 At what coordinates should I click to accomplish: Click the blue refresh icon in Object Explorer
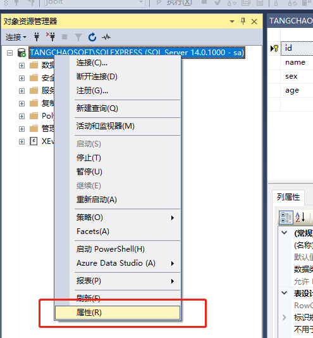tap(92, 37)
